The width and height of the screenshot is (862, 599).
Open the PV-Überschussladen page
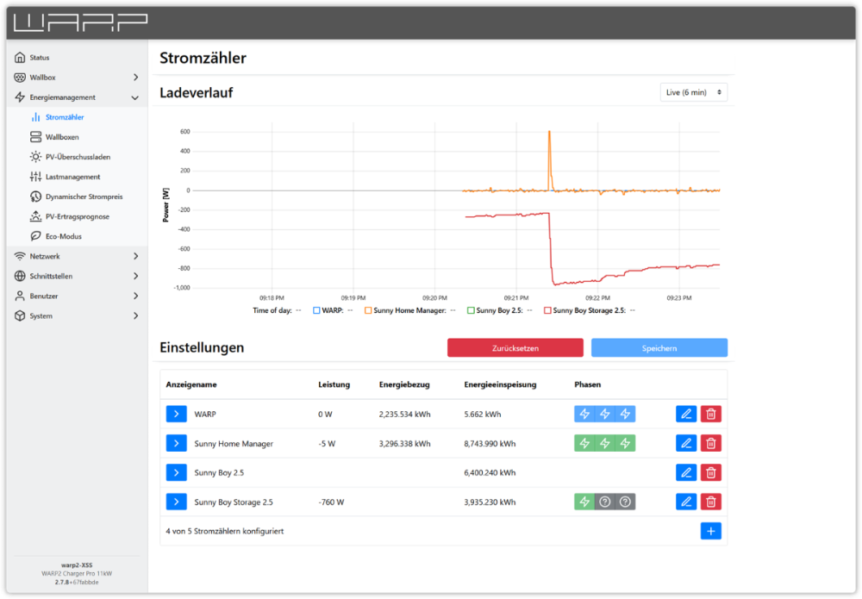[x=78, y=157]
